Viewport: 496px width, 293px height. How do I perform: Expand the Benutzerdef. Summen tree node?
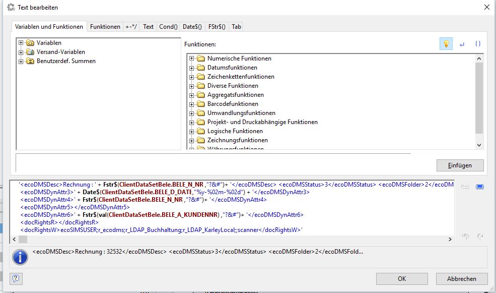tap(21, 62)
